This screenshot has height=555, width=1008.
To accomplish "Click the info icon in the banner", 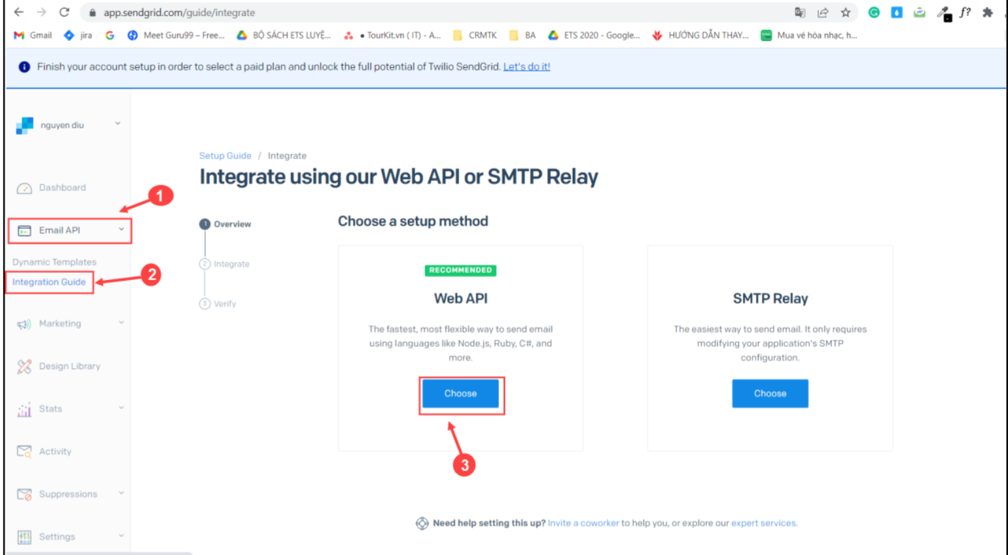I will pos(25,67).
